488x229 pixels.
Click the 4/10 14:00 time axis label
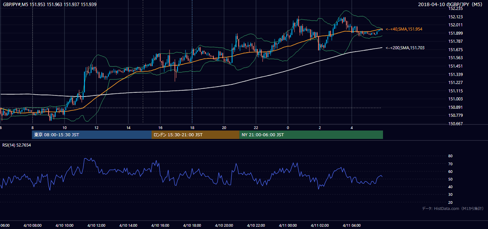coord(128,226)
